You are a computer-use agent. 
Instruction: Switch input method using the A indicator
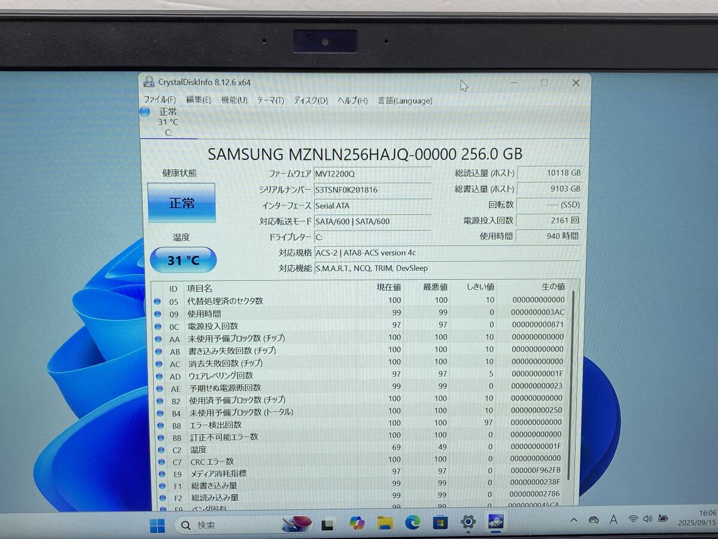tap(613, 520)
